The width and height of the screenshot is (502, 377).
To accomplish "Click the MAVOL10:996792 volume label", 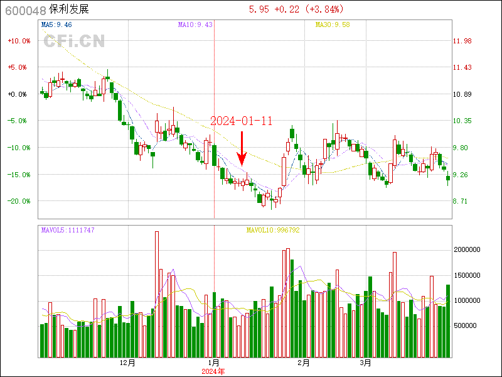I will (272, 231).
